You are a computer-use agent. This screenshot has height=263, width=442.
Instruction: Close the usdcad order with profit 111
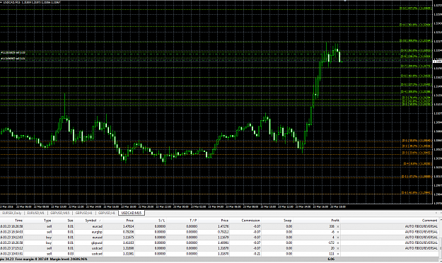click(338, 254)
